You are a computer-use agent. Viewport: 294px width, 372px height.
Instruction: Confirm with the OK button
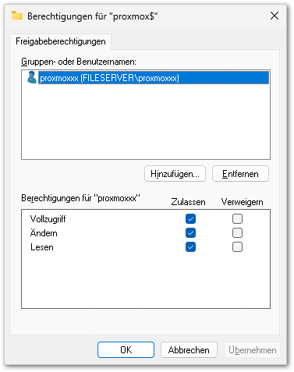coord(126,350)
